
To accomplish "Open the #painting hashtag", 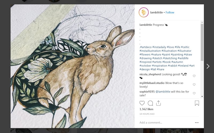I will pos(177,54).
